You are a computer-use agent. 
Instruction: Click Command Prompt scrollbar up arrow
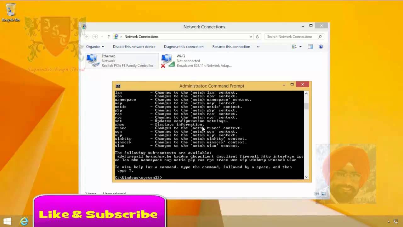(x=306, y=93)
